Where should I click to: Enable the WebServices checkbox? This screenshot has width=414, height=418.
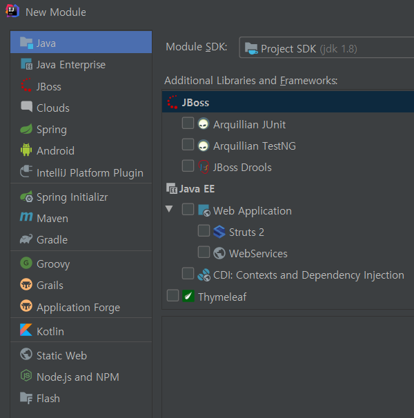[x=204, y=252]
